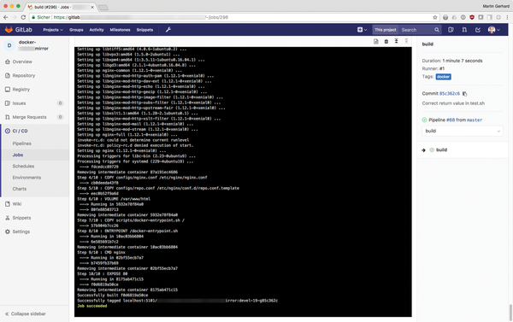Click the new item plus icon
This screenshot has width=513, height=322.
(360, 30)
